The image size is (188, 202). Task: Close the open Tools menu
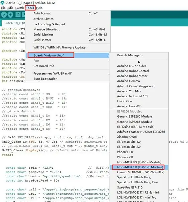[30, 8]
